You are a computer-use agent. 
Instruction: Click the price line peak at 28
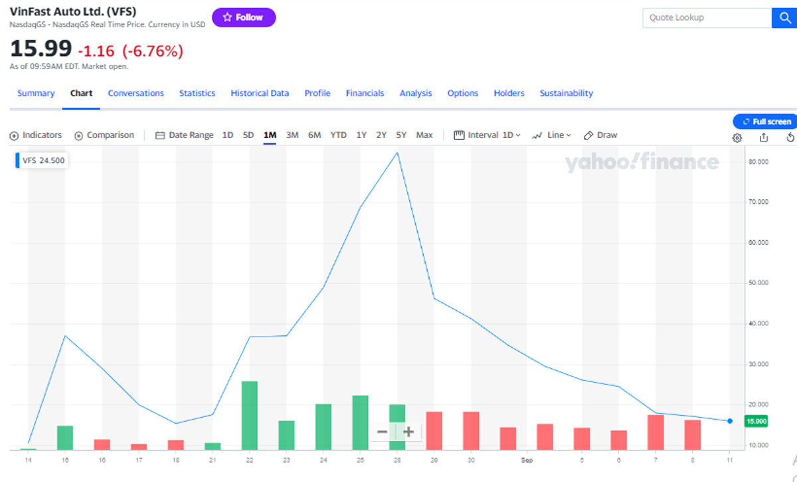pos(397,153)
